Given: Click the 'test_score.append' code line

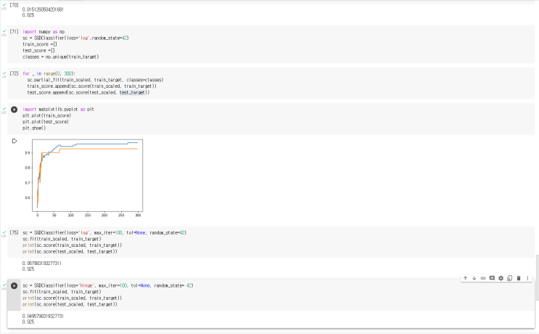Looking at the screenshot, I should pos(89,92).
